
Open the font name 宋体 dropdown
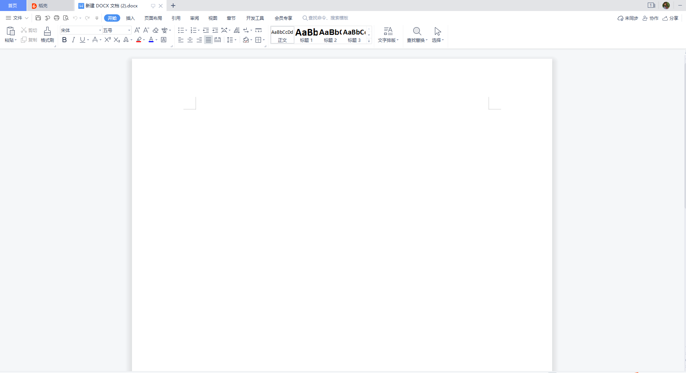(100, 30)
